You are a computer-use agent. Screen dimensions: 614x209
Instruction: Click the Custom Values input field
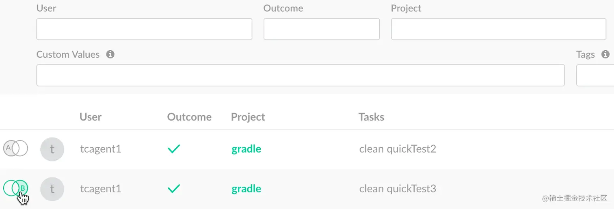click(300, 75)
